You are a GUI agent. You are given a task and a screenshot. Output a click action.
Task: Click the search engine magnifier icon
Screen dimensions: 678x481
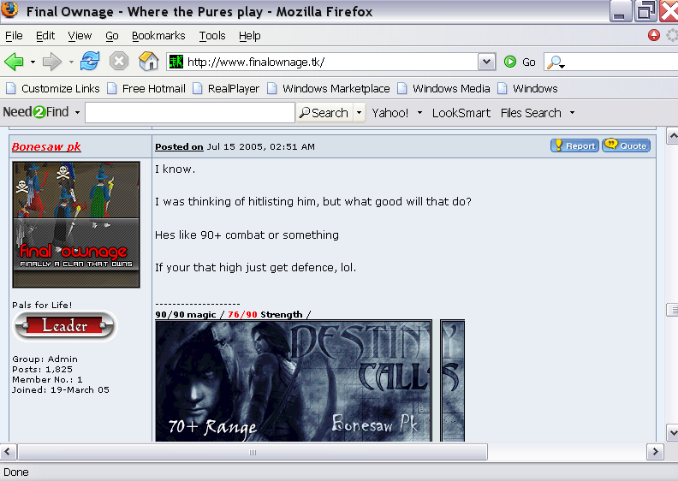554,62
